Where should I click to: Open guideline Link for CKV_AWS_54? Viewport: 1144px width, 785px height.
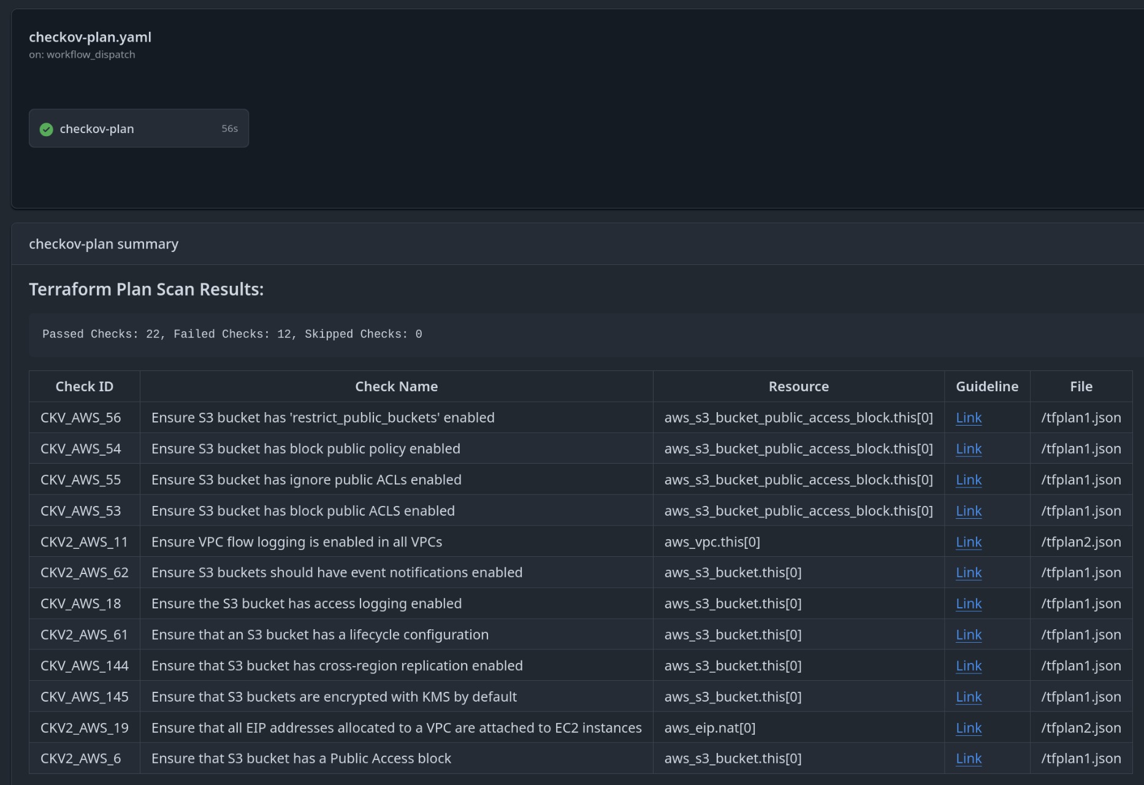pyautogui.click(x=969, y=448)
